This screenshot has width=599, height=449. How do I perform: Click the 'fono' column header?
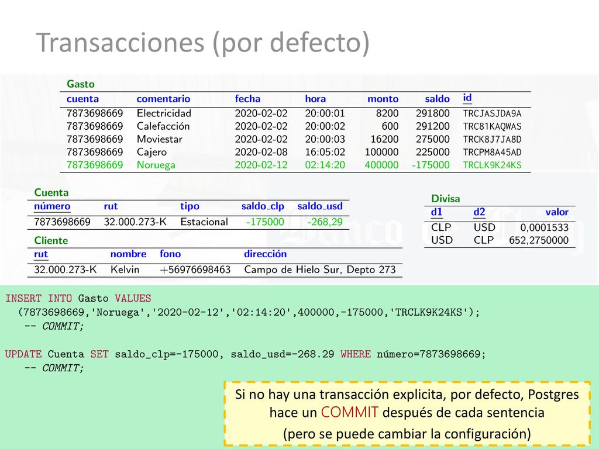pos(170,254)
